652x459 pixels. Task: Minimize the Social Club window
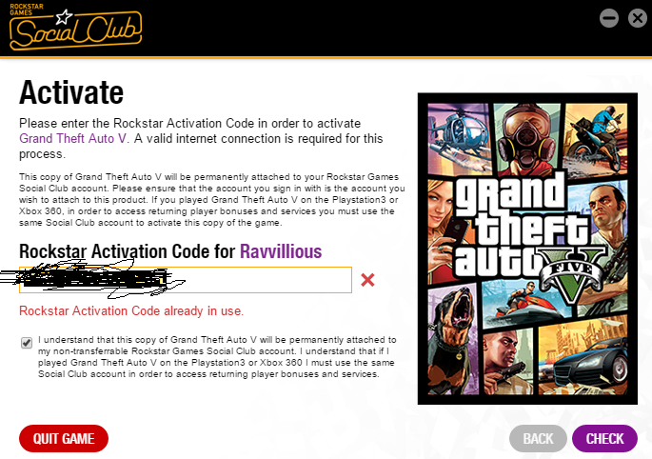point(609,18)
